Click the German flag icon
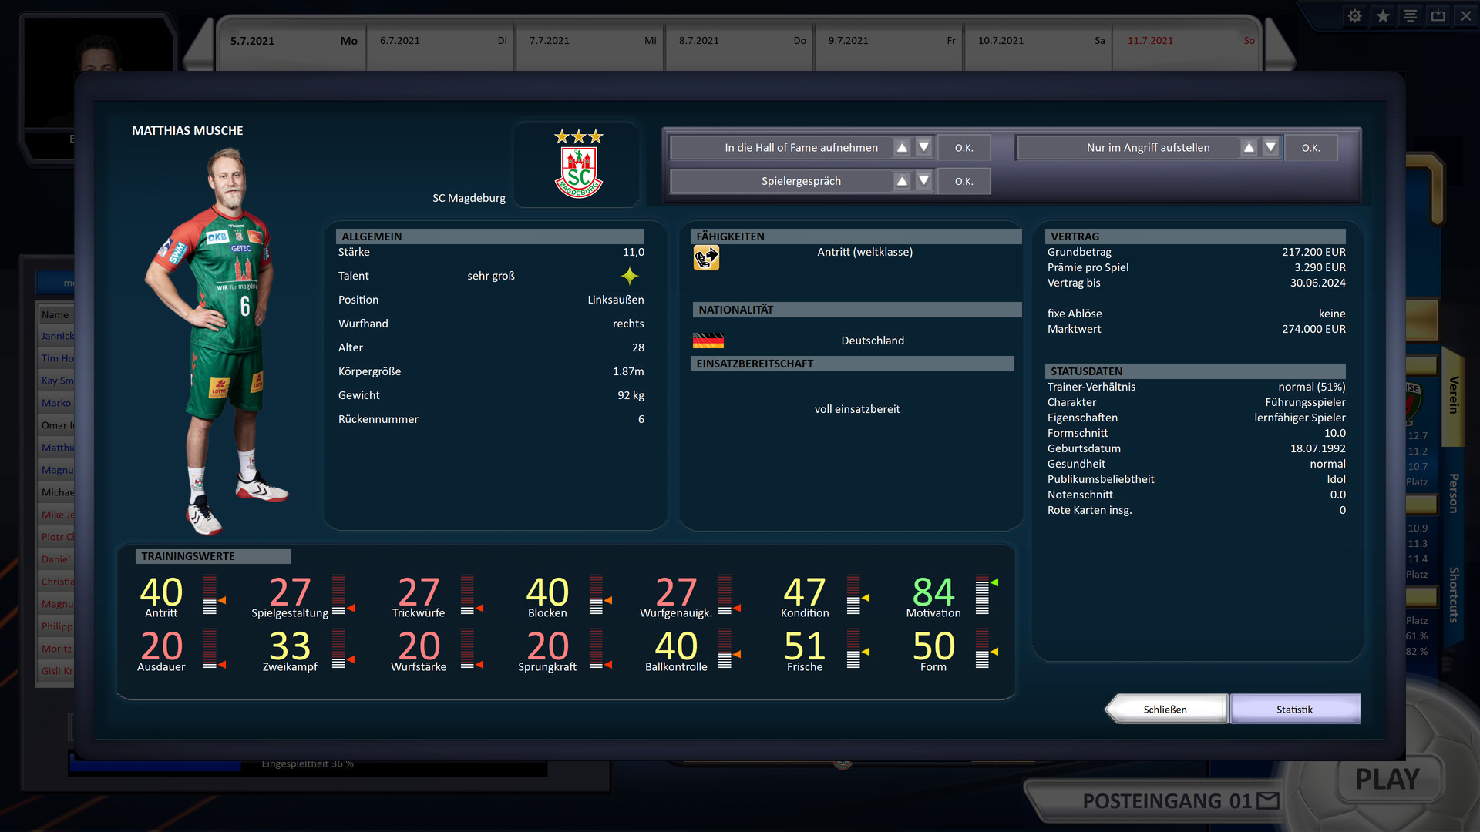1480x832 pixels. (708, 341)
